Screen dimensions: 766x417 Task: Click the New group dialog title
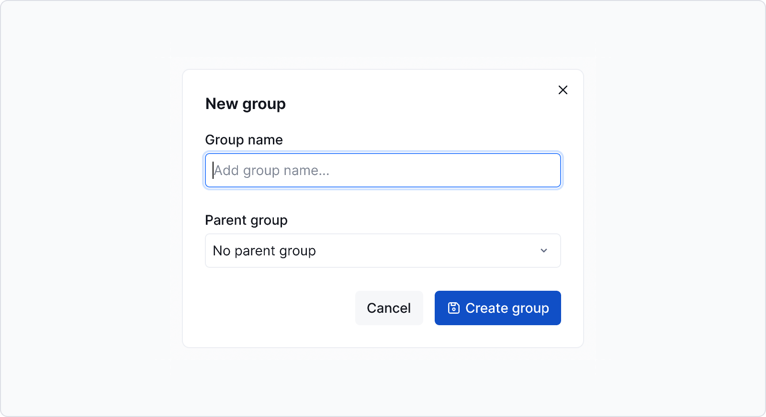pyautogui.click(x=245, y=104)
